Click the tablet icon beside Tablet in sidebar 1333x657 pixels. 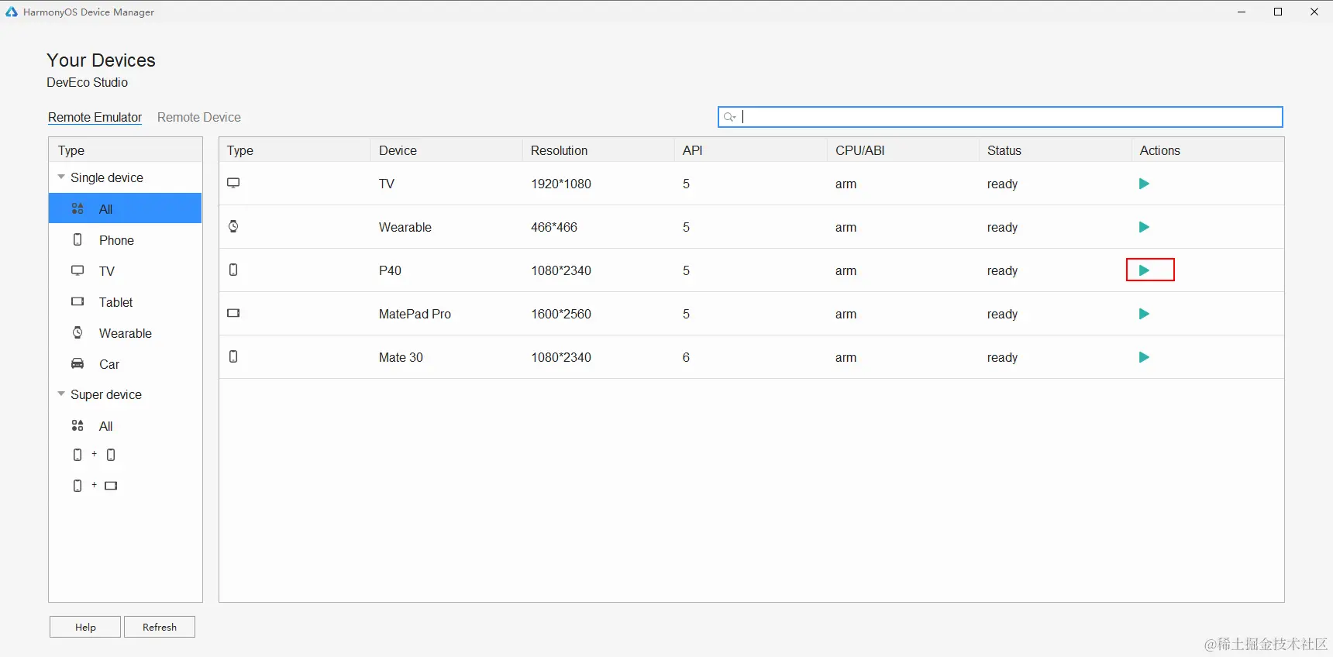point(77,301)
